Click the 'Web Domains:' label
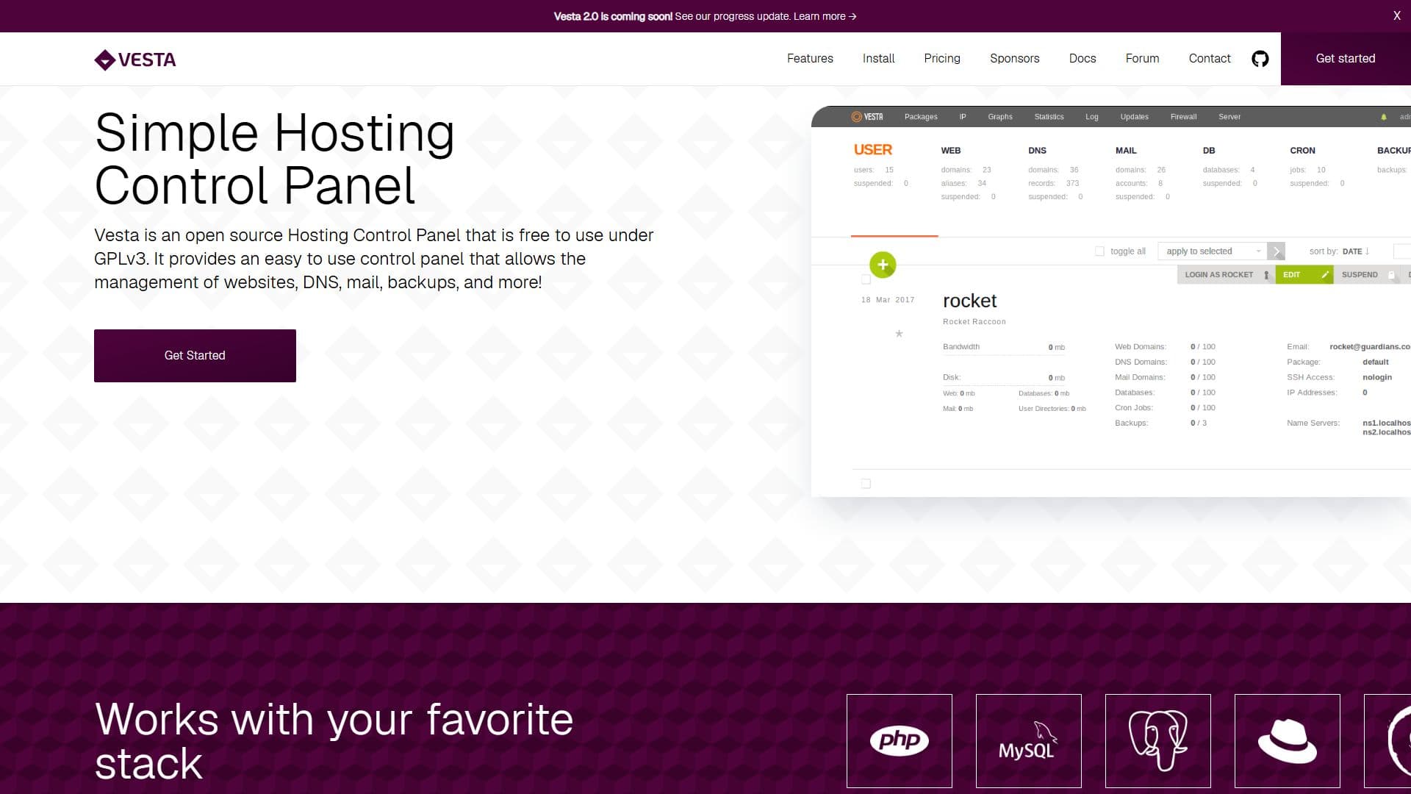Image resolution: width=1411 pixels, height=794 pixels. coord(1141,347)
